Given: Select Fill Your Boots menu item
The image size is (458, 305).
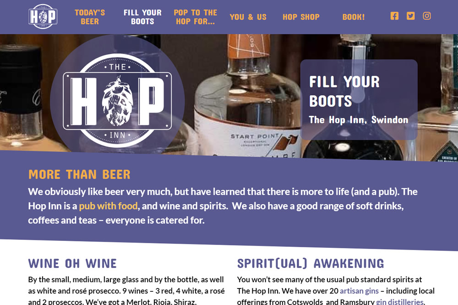Looking at the screenshot, I should [142, 17].
